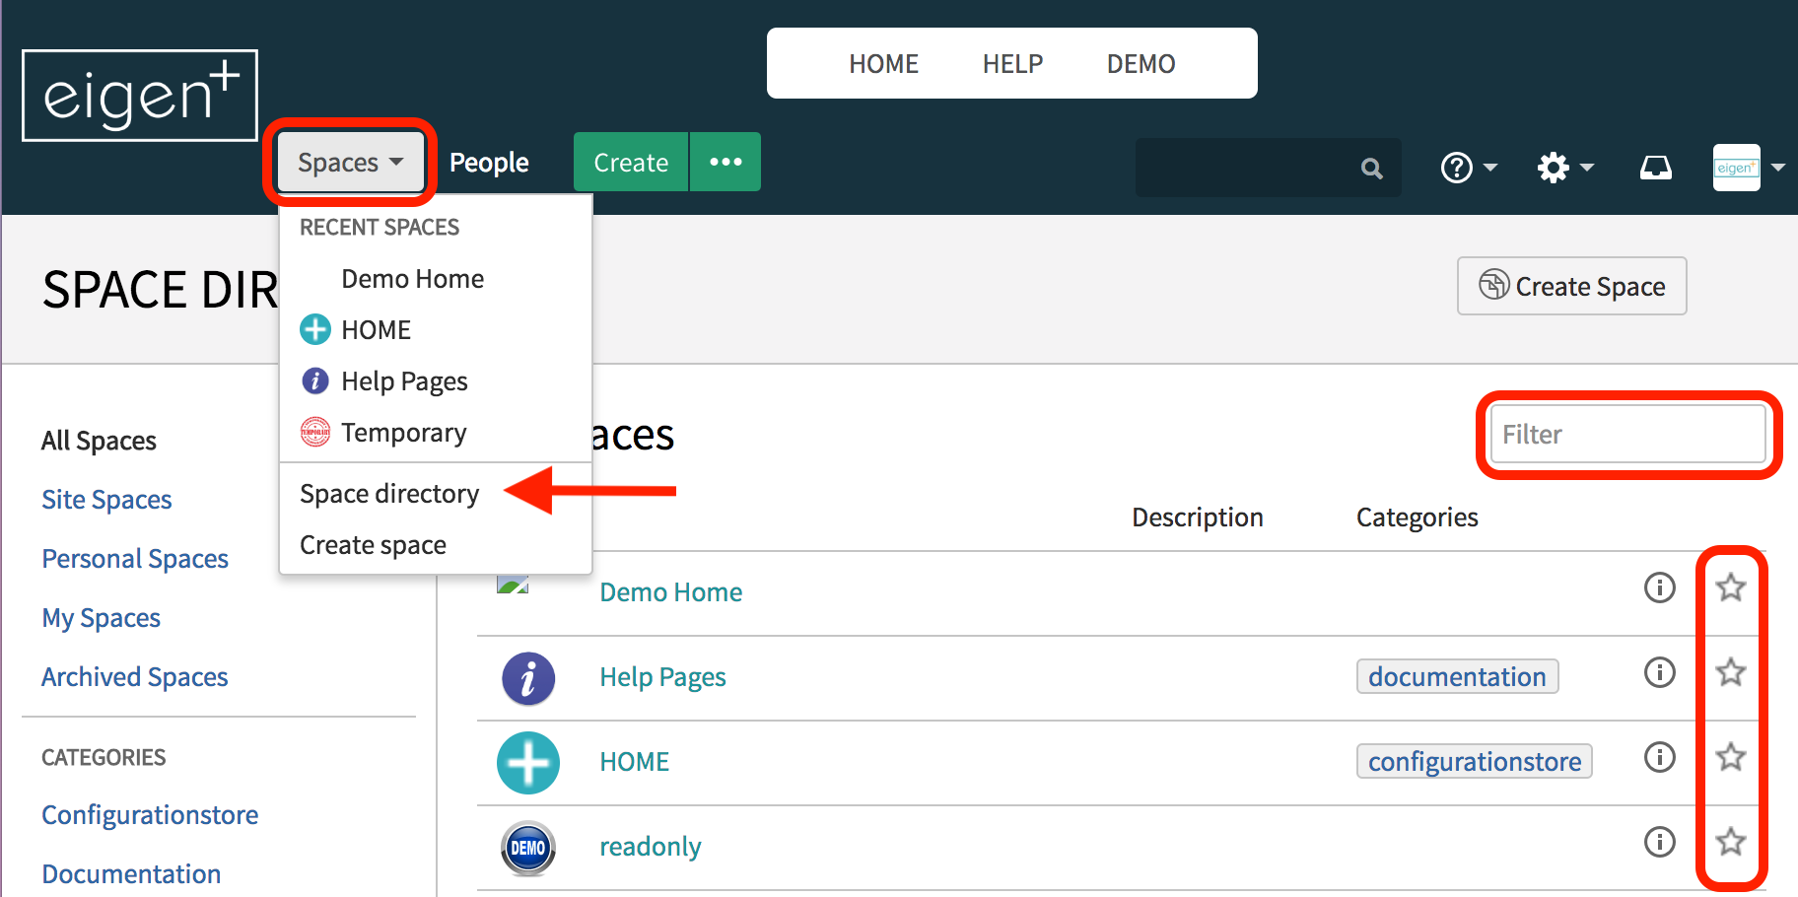The image size is (1798, 897).
Task: Open the settings gear dropdown
Action: click(1565, 168)
